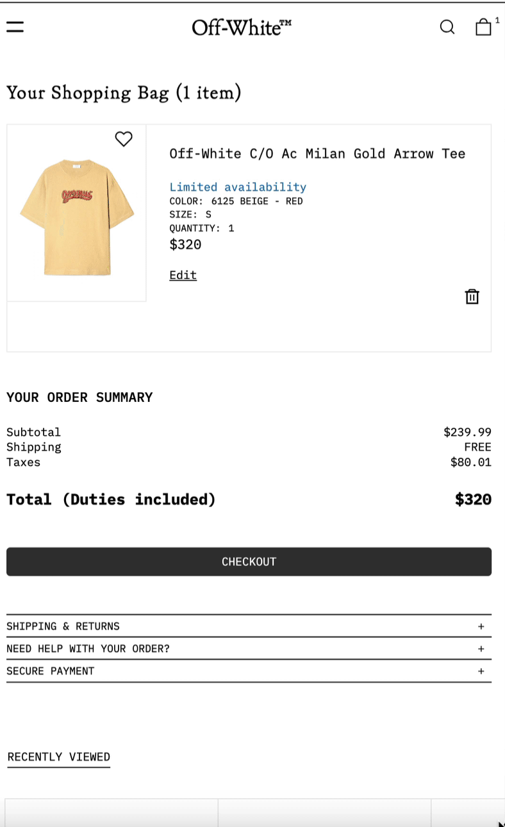Click the bag item count badge

(x=497, y=21)
